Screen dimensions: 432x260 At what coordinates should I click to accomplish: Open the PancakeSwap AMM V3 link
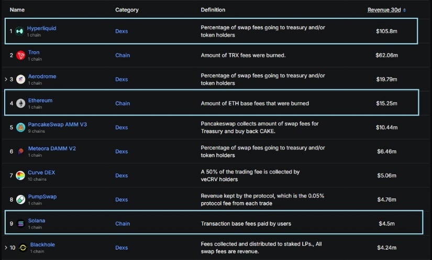tap(57, 124)
